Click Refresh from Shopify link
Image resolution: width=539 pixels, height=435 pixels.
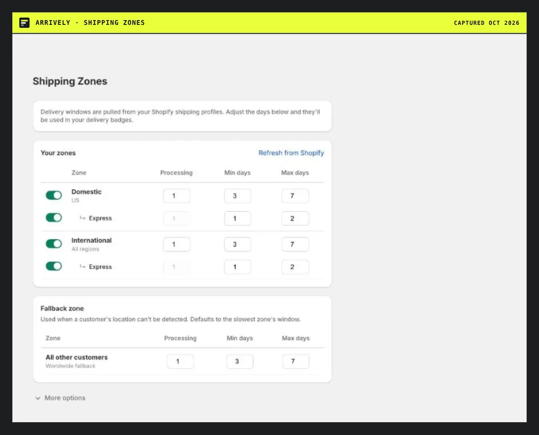pyautogui.click(x=291, y=153)
